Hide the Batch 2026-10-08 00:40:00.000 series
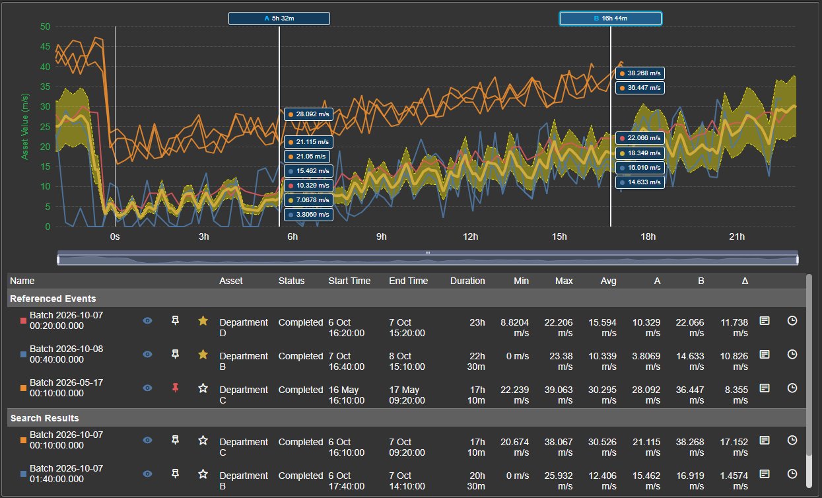The width and height of the screenshot is (822, 498). pos(148,354)
